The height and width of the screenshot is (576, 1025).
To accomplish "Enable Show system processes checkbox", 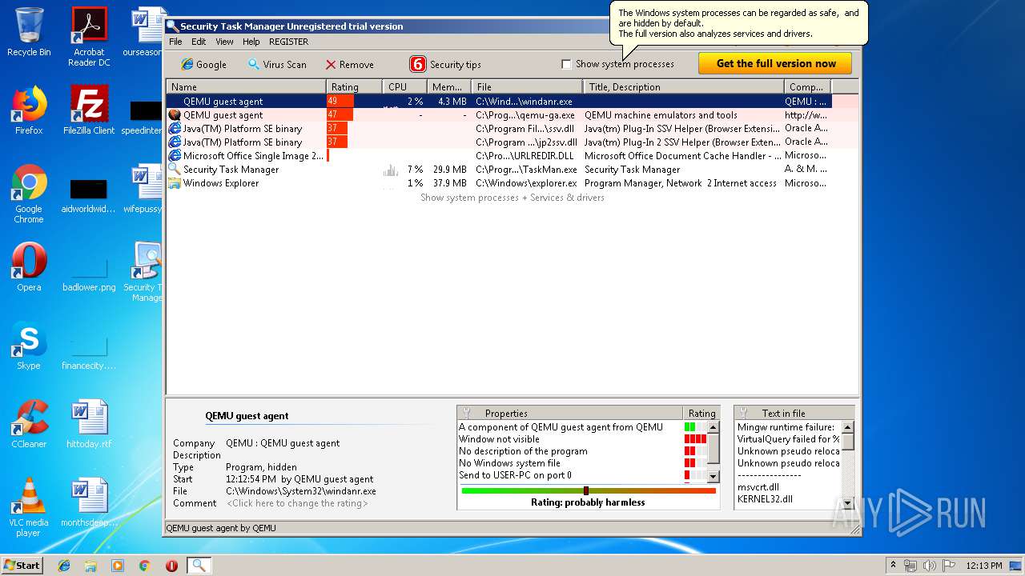I will (566, 64).
